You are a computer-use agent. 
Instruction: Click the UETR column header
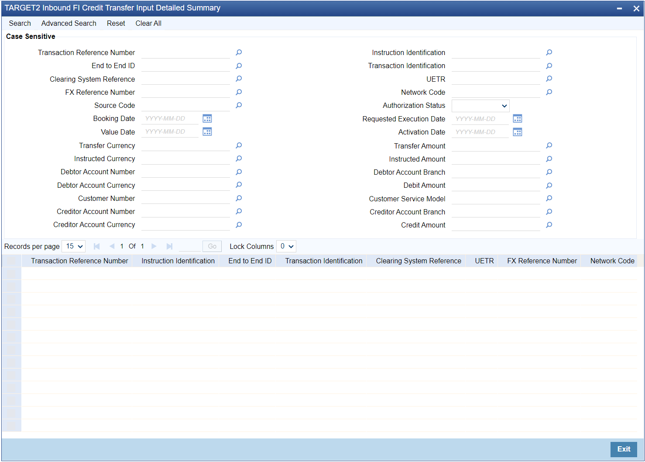[x=484, y=261]
